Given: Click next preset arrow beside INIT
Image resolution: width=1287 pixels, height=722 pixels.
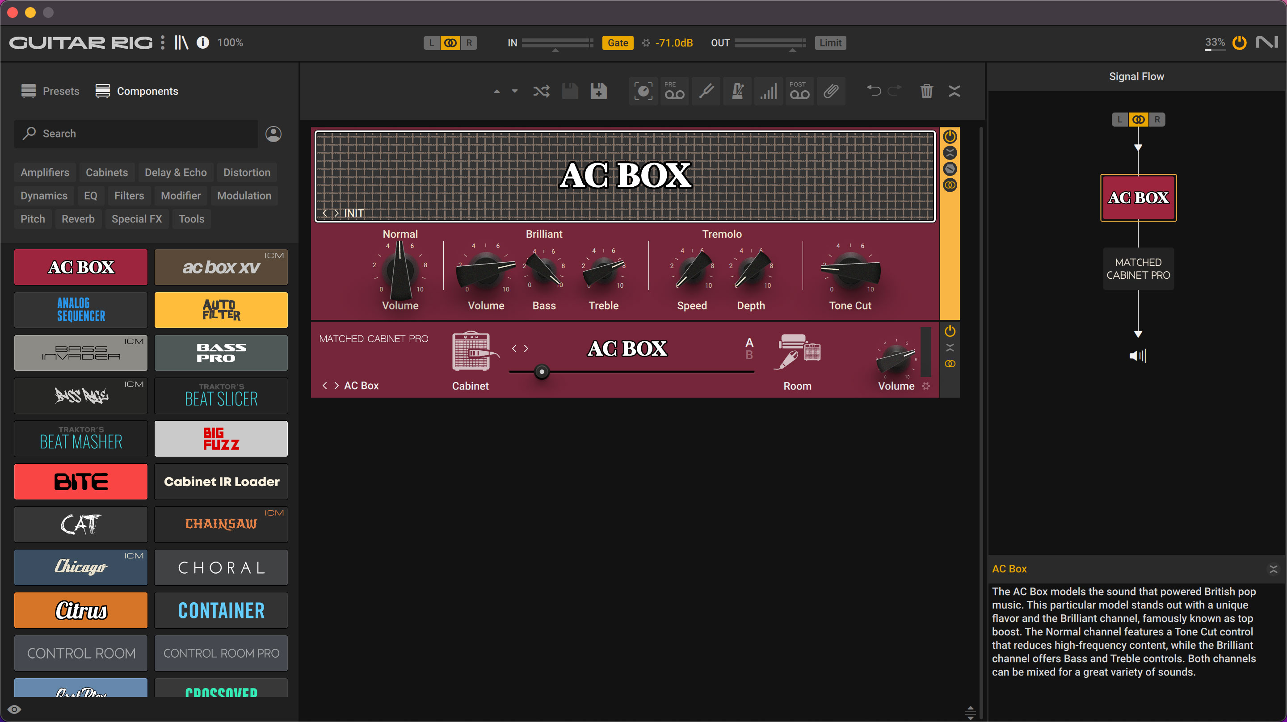Looking at the screenshot, I should (x=337, y=214).
